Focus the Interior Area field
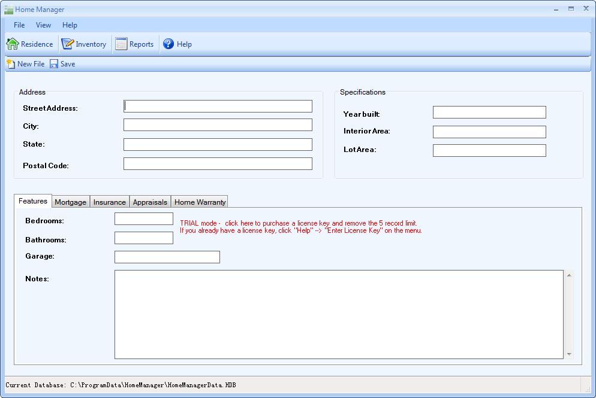596x398 pixels. [489, 132]
